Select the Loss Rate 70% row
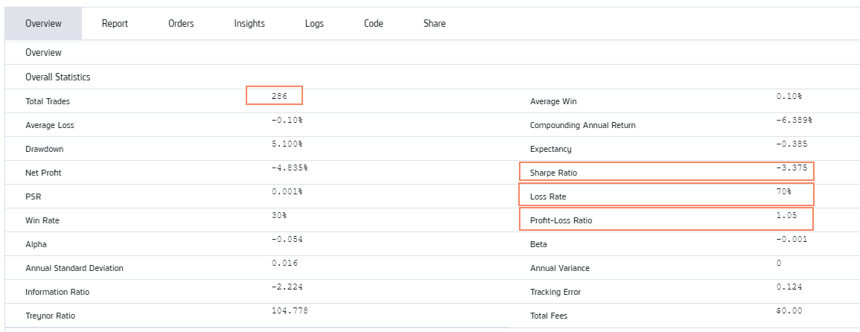Image resolution: width=860 pixels, height=332 pixels. [666, 194]
